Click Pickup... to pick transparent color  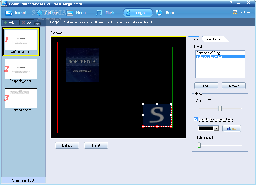click(x=232, y=129)
